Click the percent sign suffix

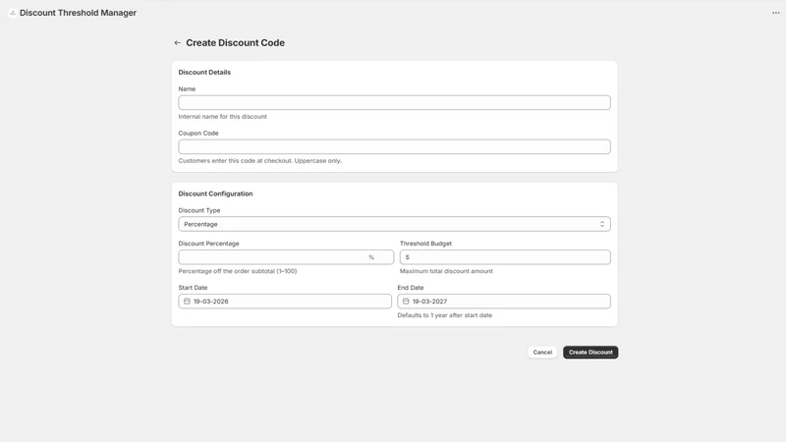pos(371,257)
